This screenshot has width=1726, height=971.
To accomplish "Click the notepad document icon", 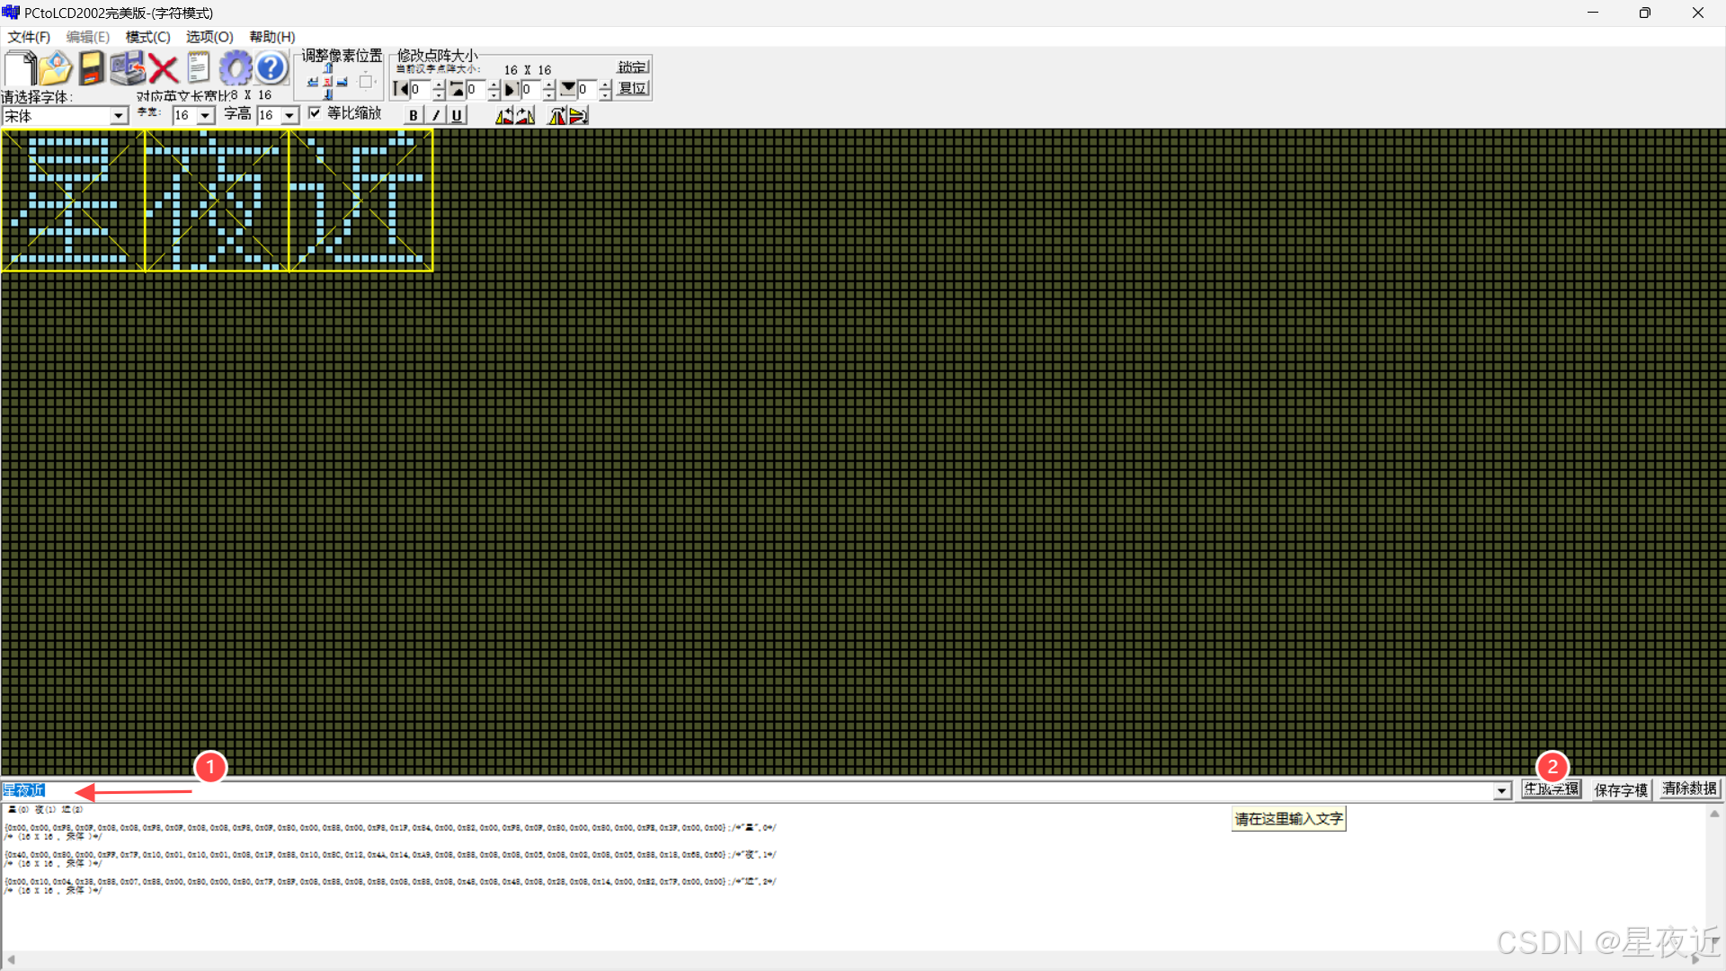I will (x=199, y=68).
